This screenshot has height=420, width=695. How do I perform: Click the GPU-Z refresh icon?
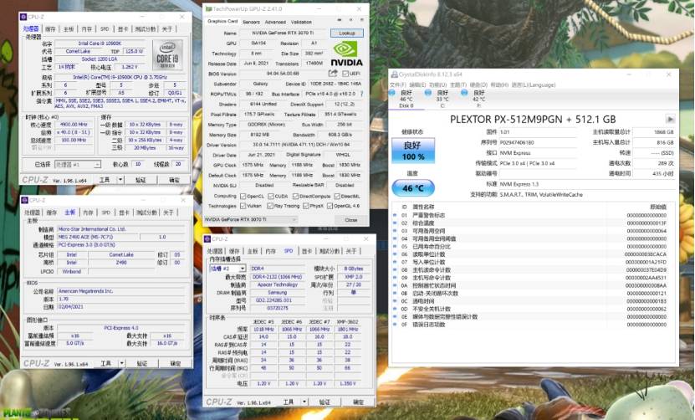[350, 20]
